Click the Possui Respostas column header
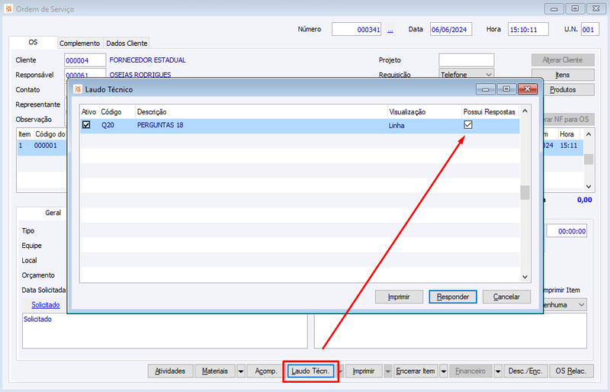The width and height of the screenshot is (610, 392). (x=490, y=111)
